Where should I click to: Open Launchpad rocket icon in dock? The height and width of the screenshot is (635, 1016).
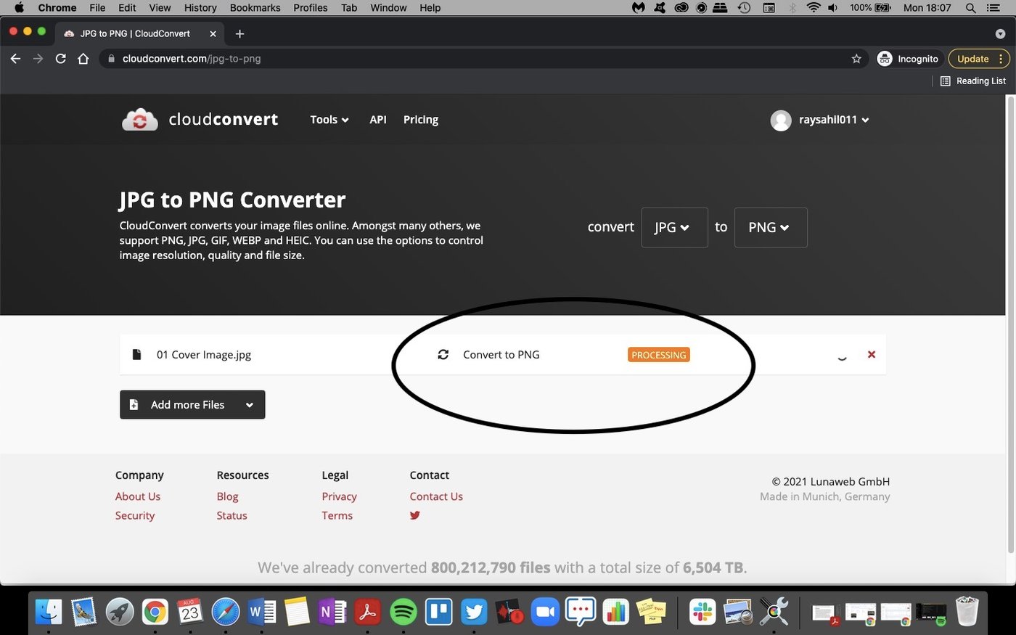pyautogui.click(x=120, y=612)
